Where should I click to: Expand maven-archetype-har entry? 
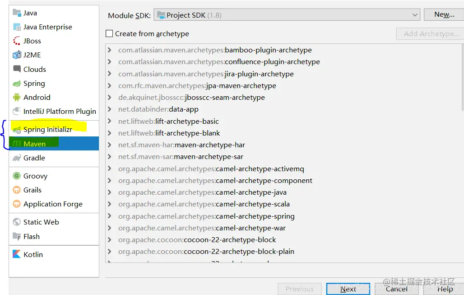[x=110, y=145]
